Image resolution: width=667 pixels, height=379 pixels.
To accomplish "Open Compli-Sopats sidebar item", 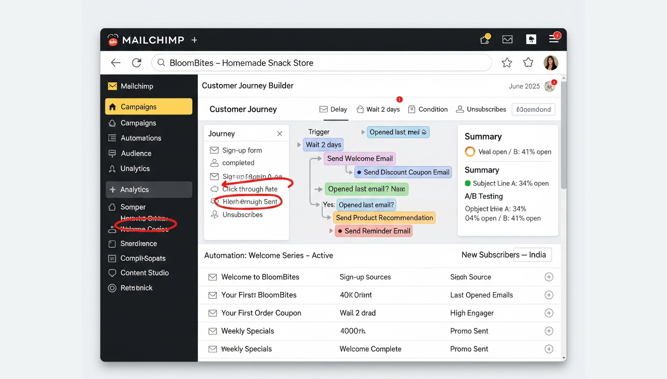I will 143,258.
